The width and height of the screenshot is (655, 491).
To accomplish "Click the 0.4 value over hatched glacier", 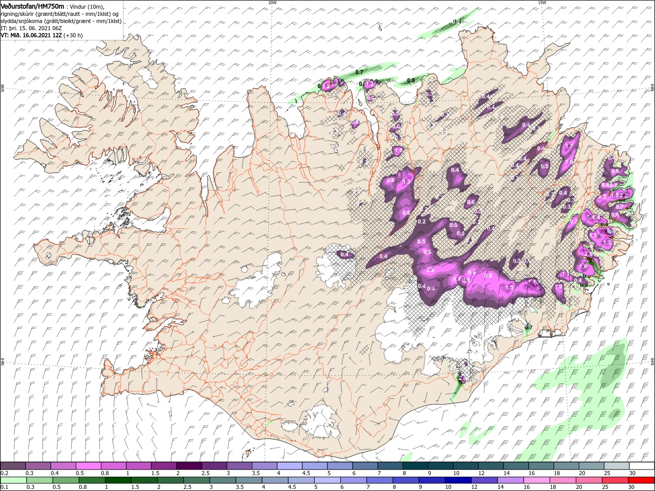I will coord(345,255).
